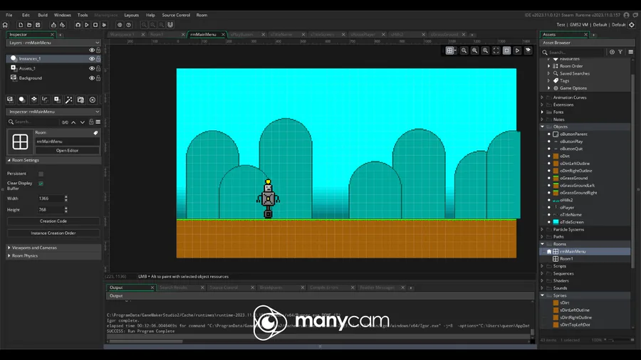Switch to the Search Results output tab

tap(174, 287)
